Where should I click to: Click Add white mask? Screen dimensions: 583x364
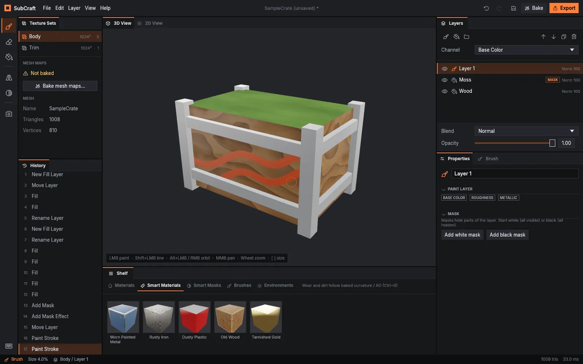click(462, 235)
